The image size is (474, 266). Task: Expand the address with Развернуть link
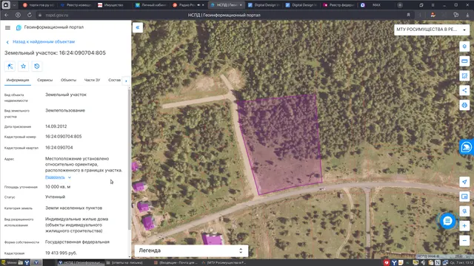click(x=58, y=177)
